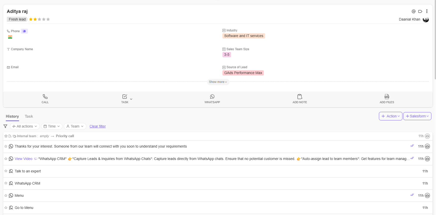
Task: Open the TASK dropdown arrow
Action: pyautogui.click(x=131, y=99)
